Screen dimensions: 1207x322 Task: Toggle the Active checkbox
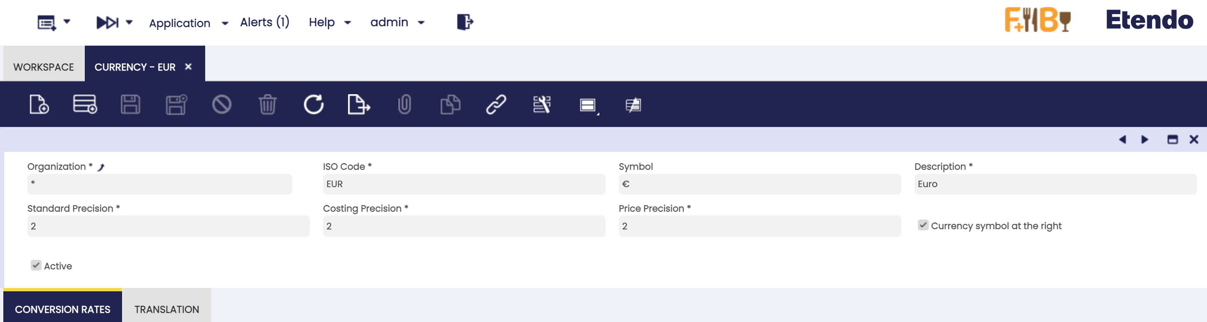[x=36, y=266]
